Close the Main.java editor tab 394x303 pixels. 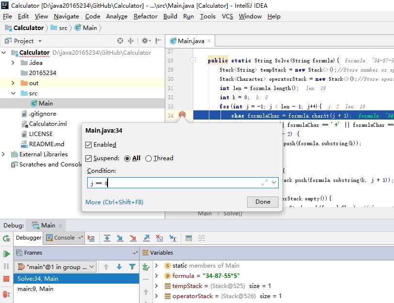209,41
